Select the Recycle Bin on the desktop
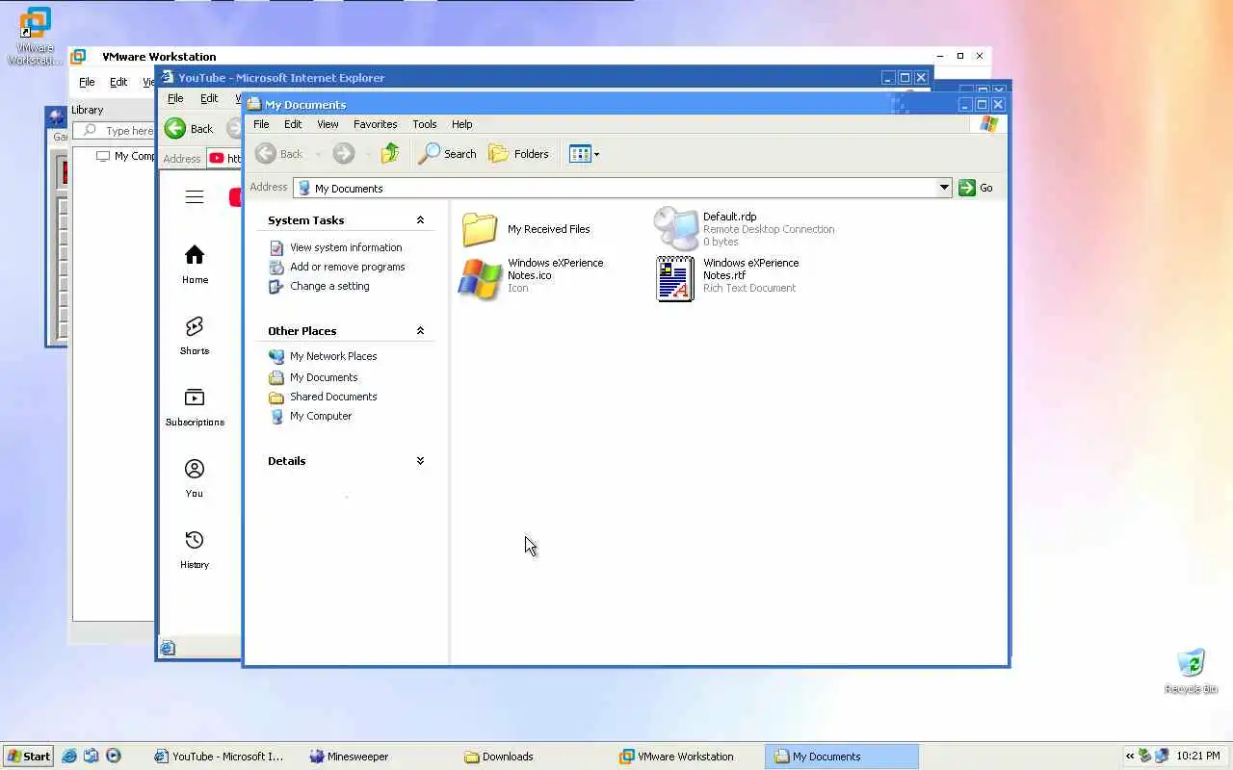The image size is (1233, 770). point(1191,672)
